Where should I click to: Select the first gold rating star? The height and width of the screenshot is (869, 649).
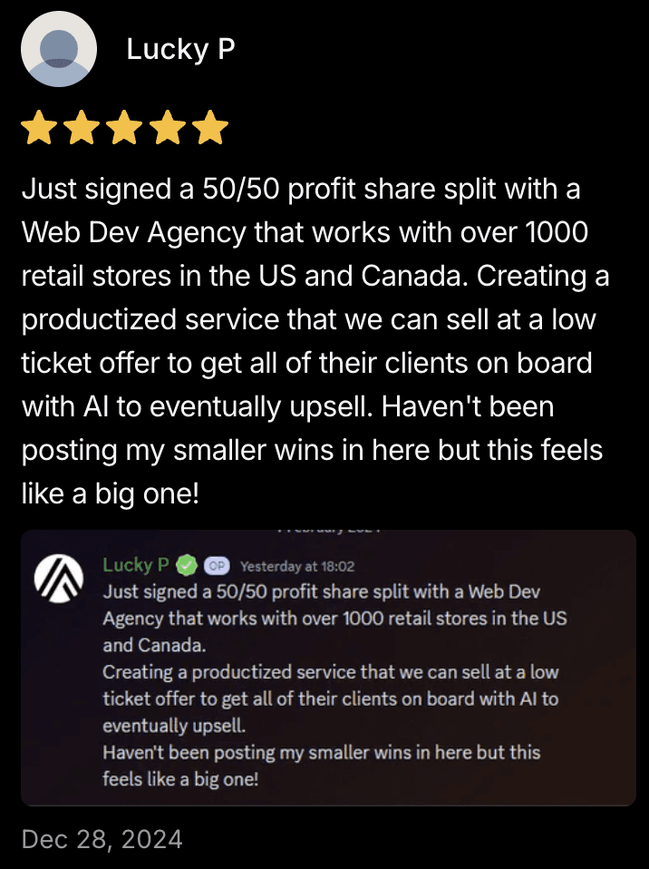click(x=39, y=127)
